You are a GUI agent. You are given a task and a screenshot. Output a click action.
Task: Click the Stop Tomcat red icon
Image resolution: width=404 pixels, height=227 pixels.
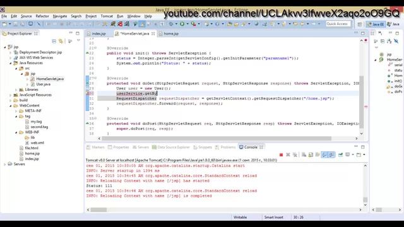coord(120,24)
